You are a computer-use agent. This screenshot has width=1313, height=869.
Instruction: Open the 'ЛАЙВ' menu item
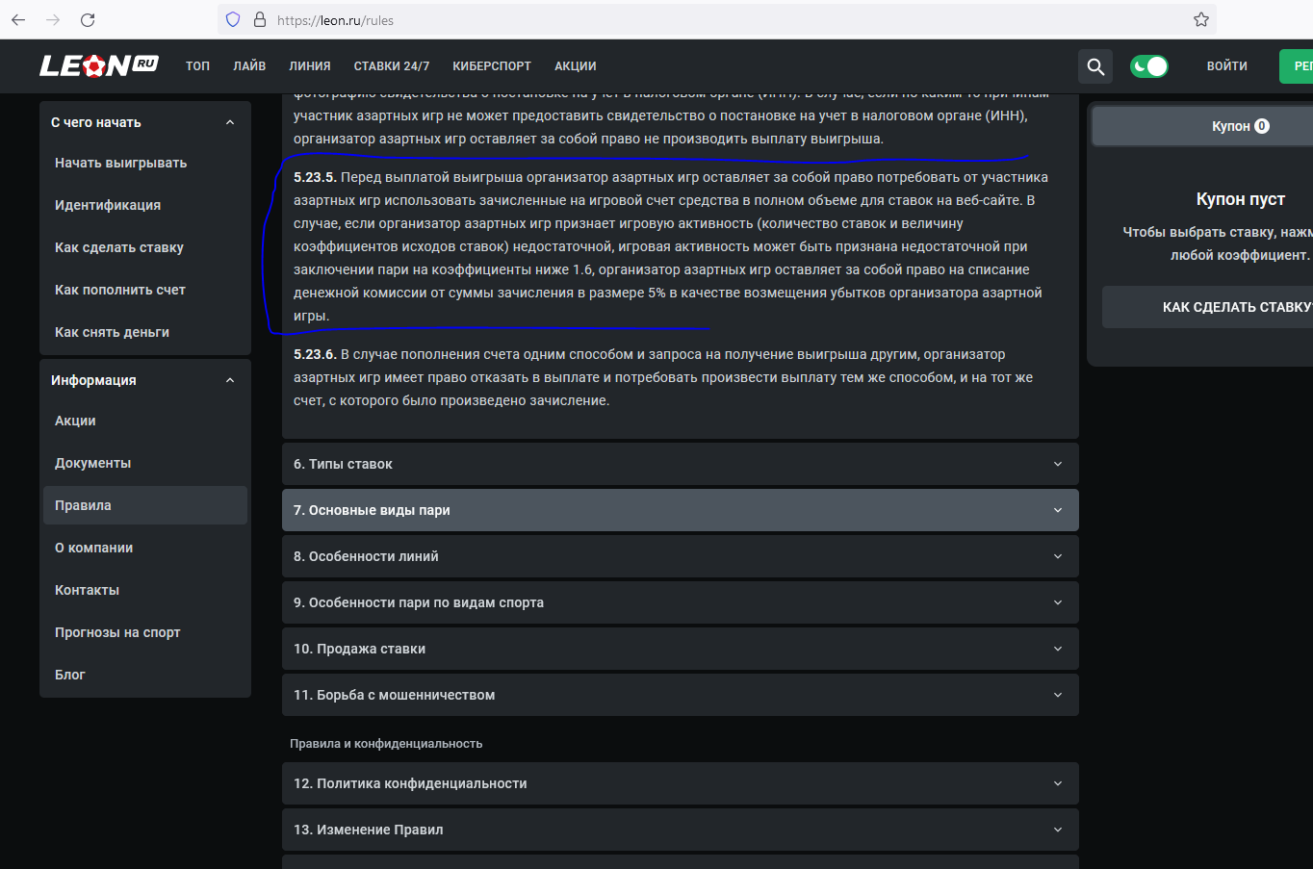pyautogui.click(x=249, y=66)
